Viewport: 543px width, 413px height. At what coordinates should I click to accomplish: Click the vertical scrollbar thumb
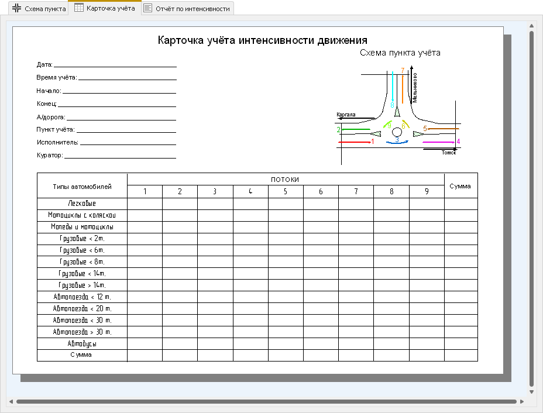click(x=531, y=209)
